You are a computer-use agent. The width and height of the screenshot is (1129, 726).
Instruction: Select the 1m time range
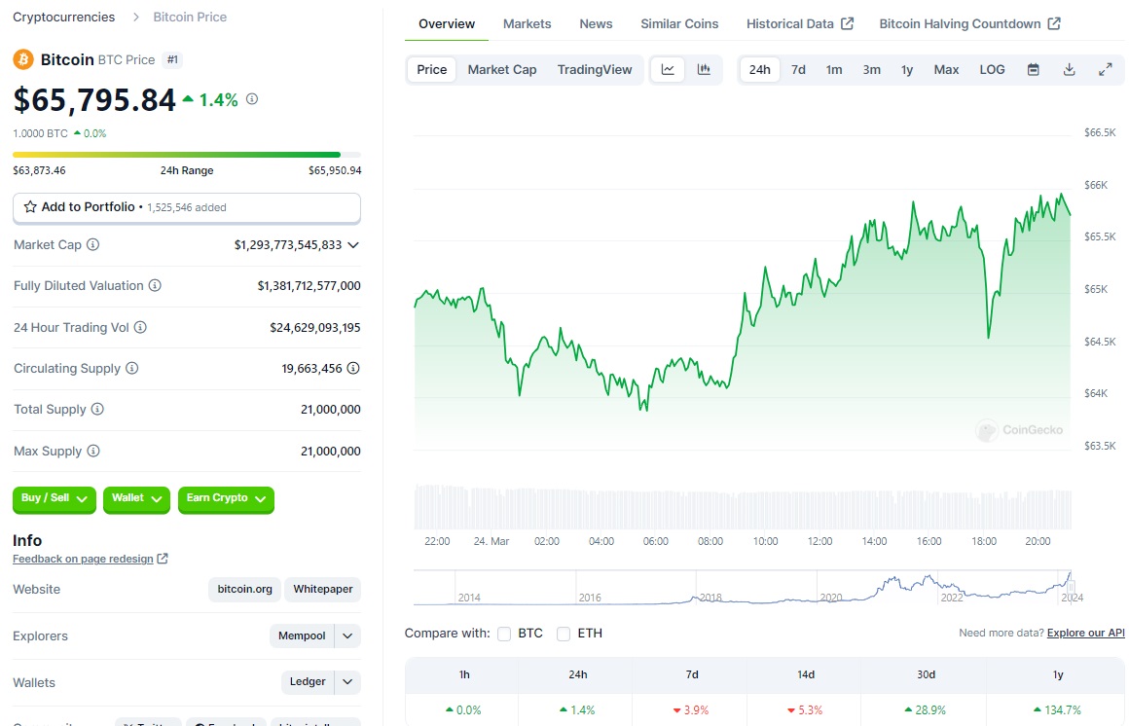pyautogui.click(x=834, y=70)
